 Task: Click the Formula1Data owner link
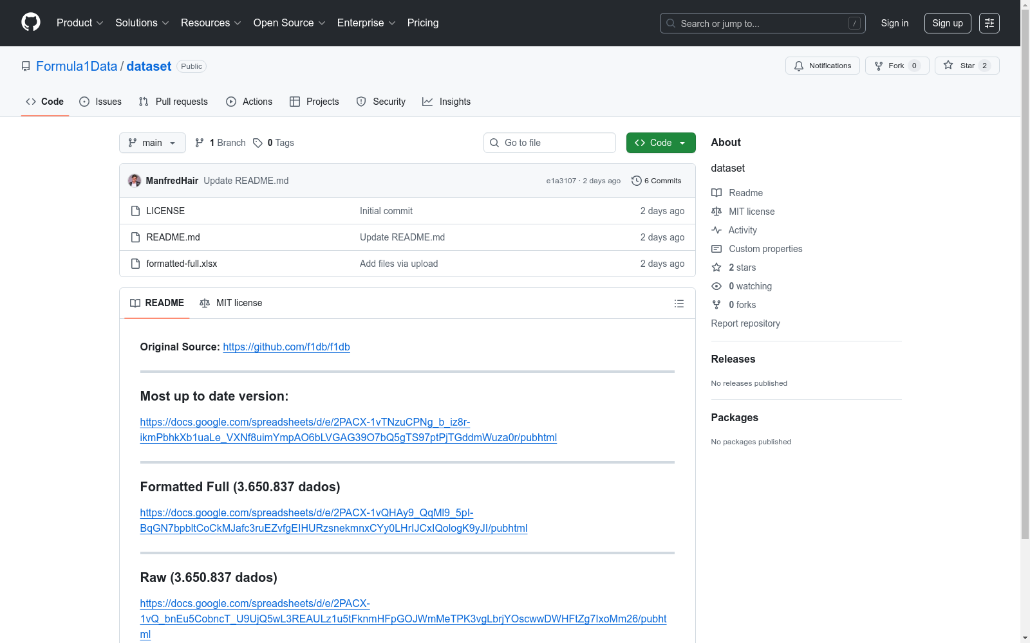[77, 66]
